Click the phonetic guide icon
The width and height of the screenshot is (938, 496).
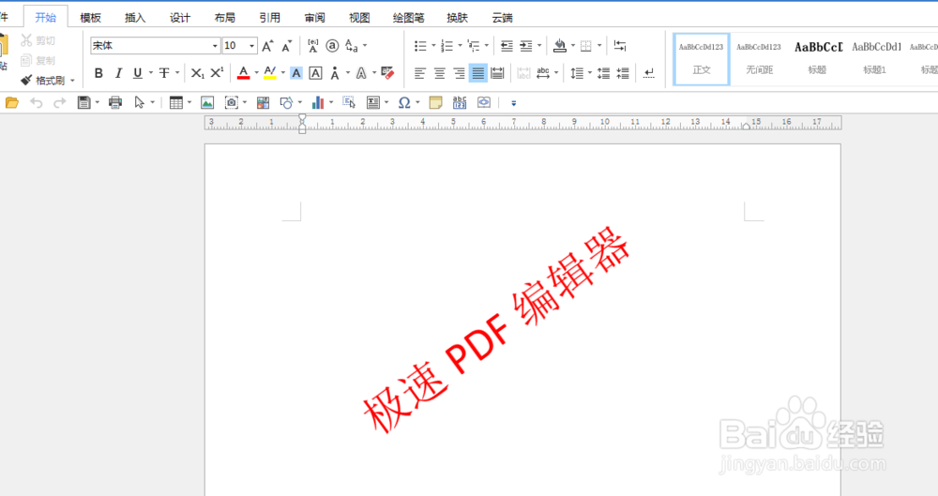click(x=313, y=45)
